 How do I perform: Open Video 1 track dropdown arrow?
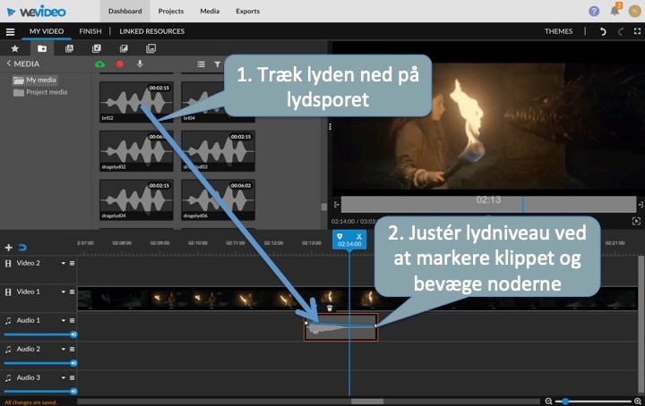pyautogui.click(x=64, y=292)
